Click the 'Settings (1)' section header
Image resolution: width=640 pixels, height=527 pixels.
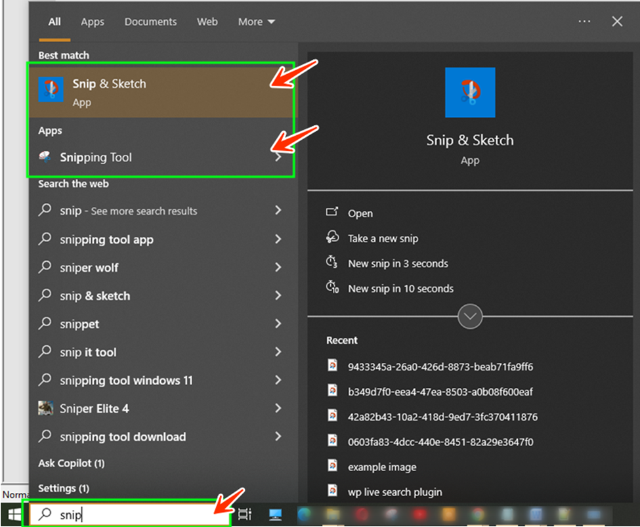tap(64, 488)
